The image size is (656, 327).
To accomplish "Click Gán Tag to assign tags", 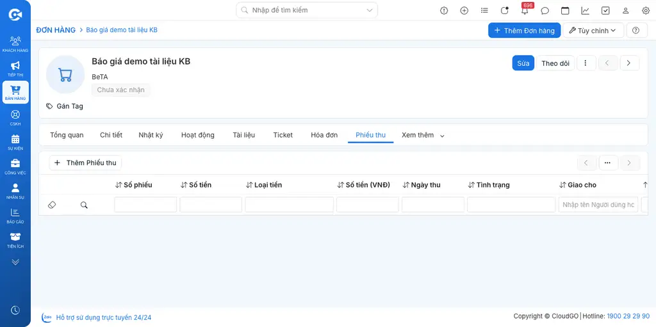I will (x=65, y=106).
